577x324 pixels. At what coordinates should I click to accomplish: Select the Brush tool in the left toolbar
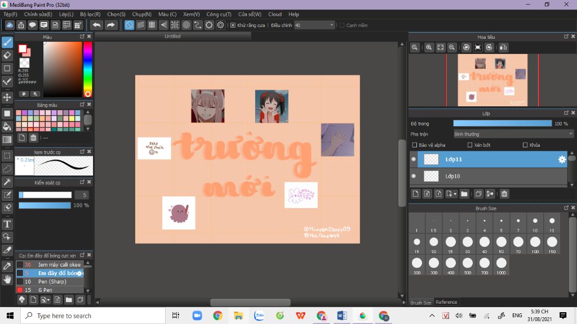[7, 42]
